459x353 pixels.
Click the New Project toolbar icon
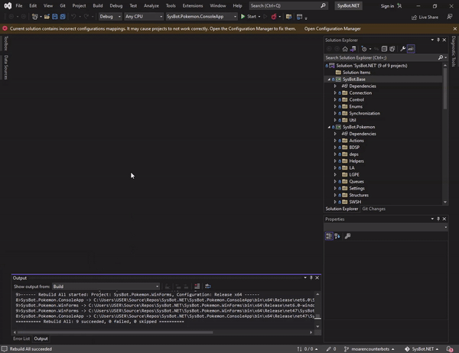(35, 17)
